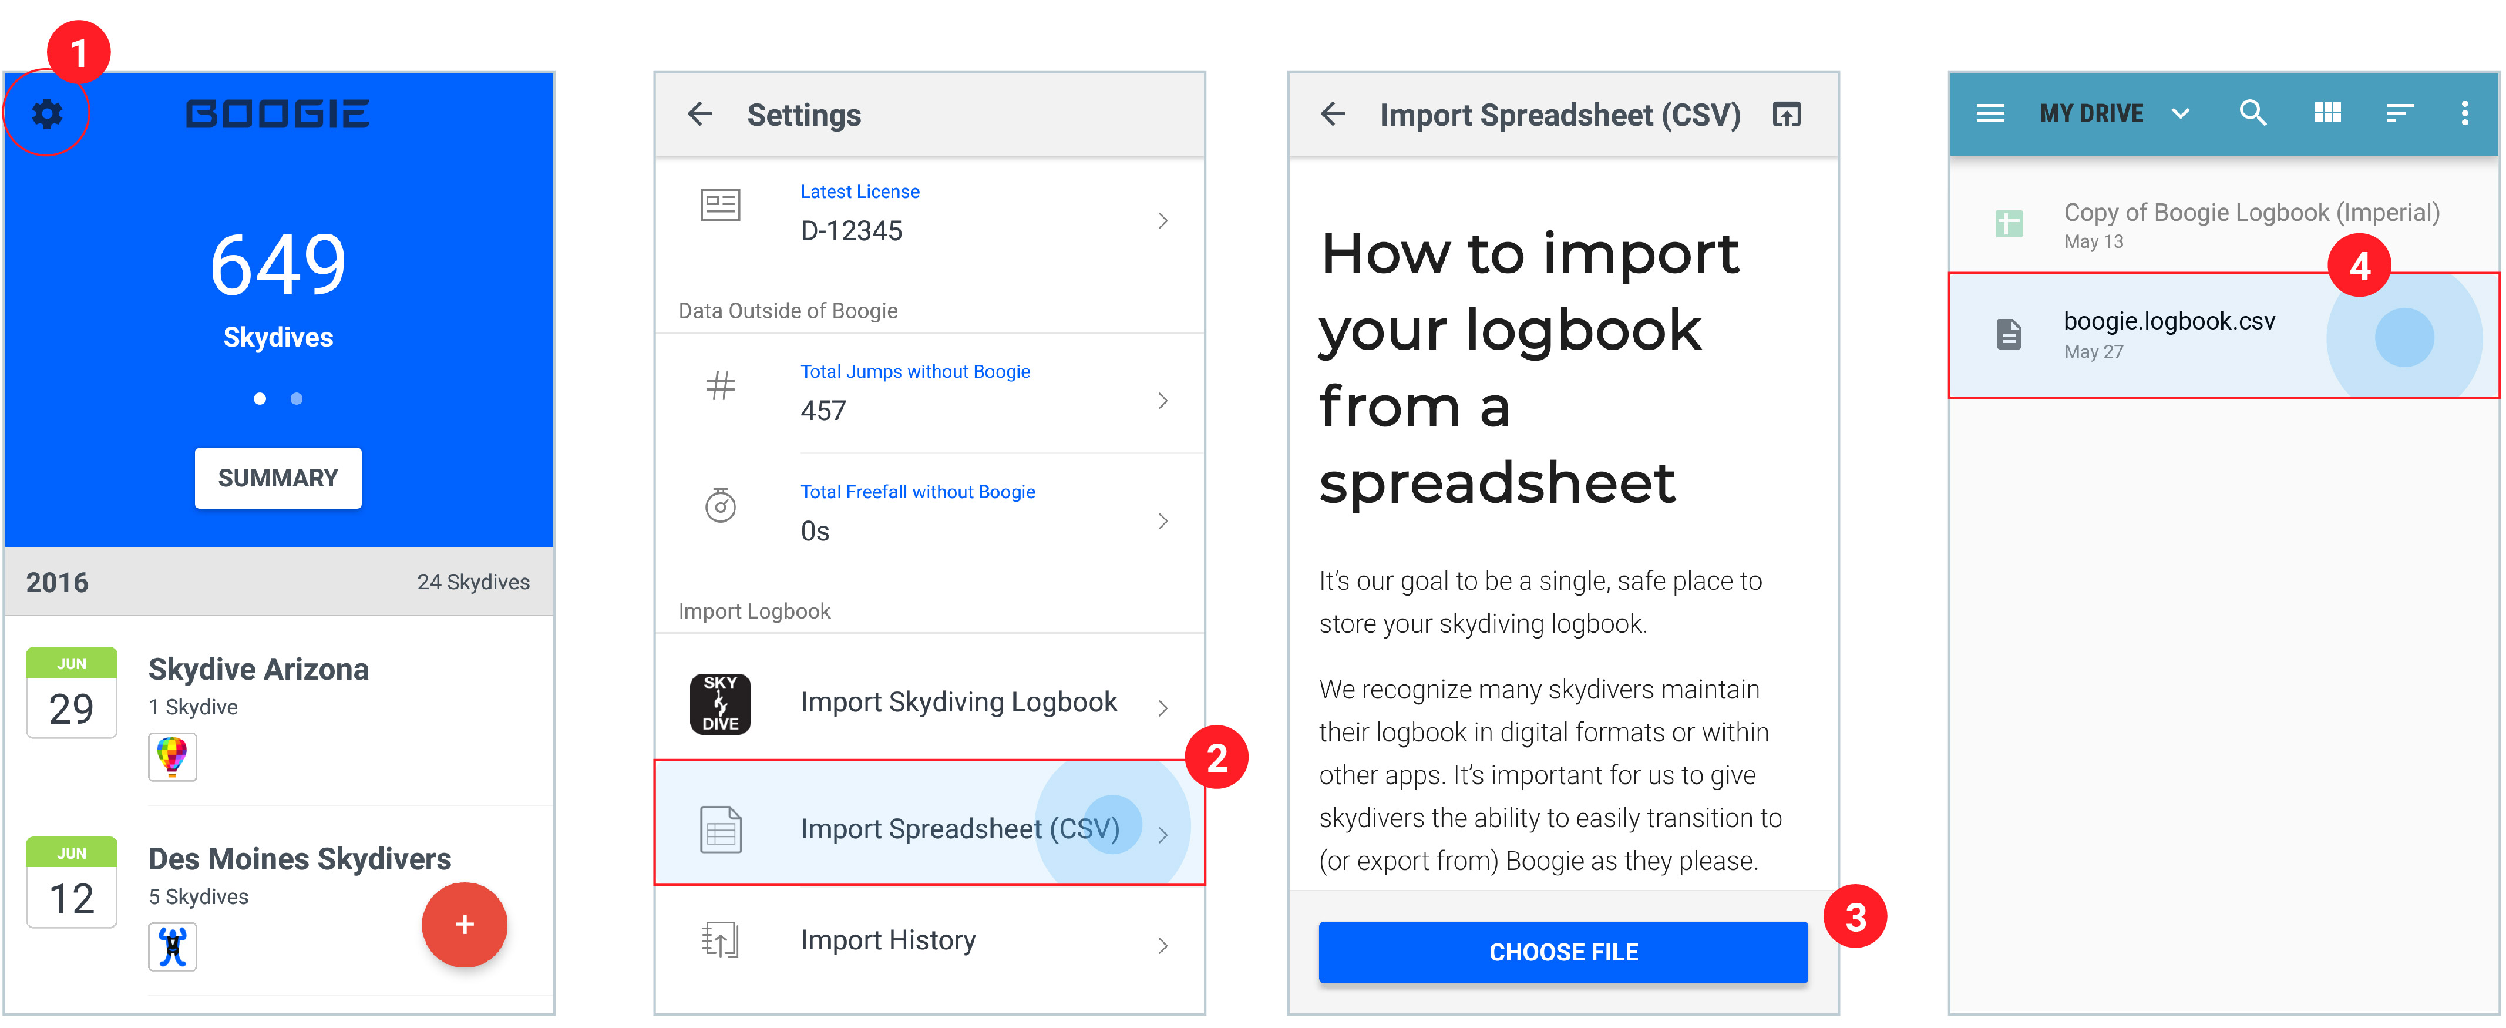Tap the red plus add-jump button

click(464, 924)
